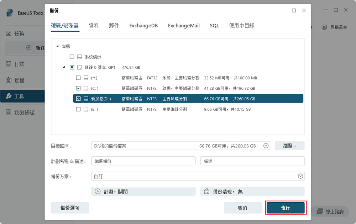
Task: Switch to the 資料 tab
Action: coord(94,25)
